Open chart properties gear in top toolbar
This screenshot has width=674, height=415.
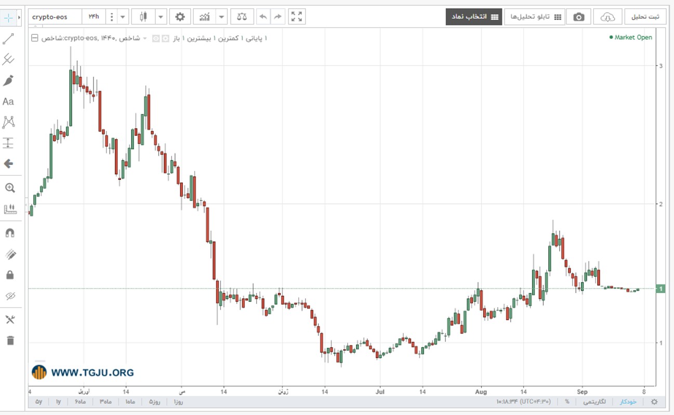tap(180, 17)
